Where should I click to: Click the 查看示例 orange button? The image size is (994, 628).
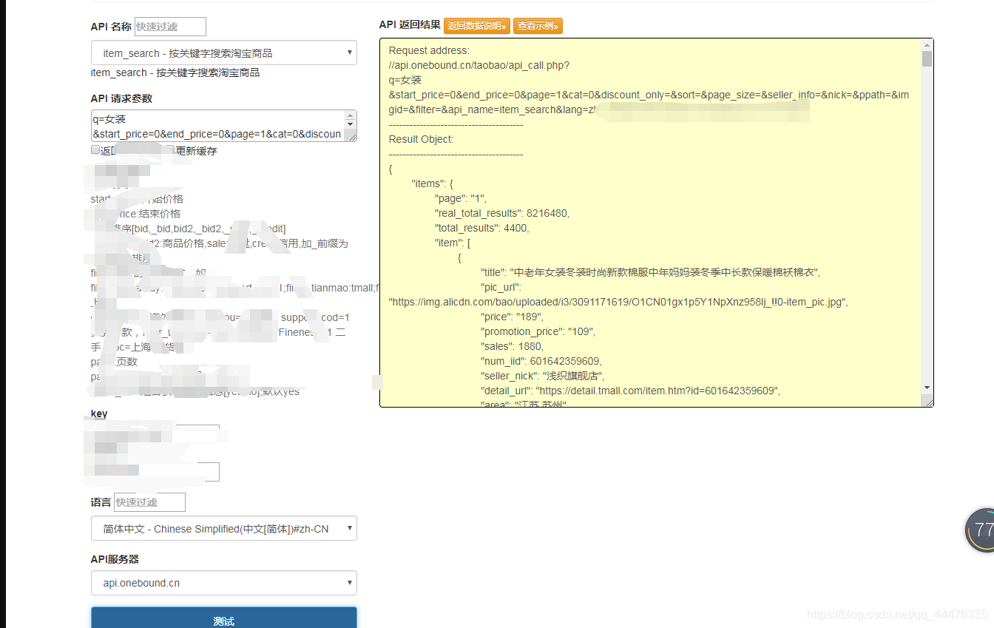point(538,26)
